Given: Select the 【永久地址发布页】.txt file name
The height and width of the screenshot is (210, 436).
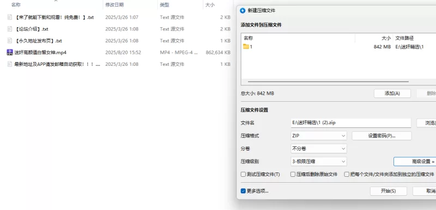Looking at the screenshot, I should click(38, 41).
